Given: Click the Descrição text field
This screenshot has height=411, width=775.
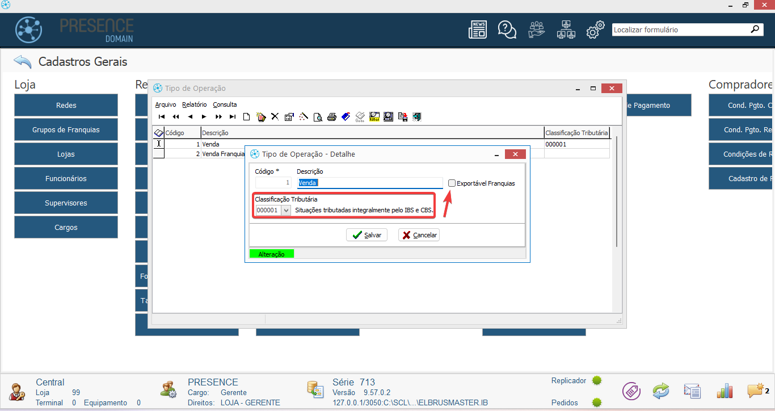Looking at the screenshot, I should pos(369,183).
